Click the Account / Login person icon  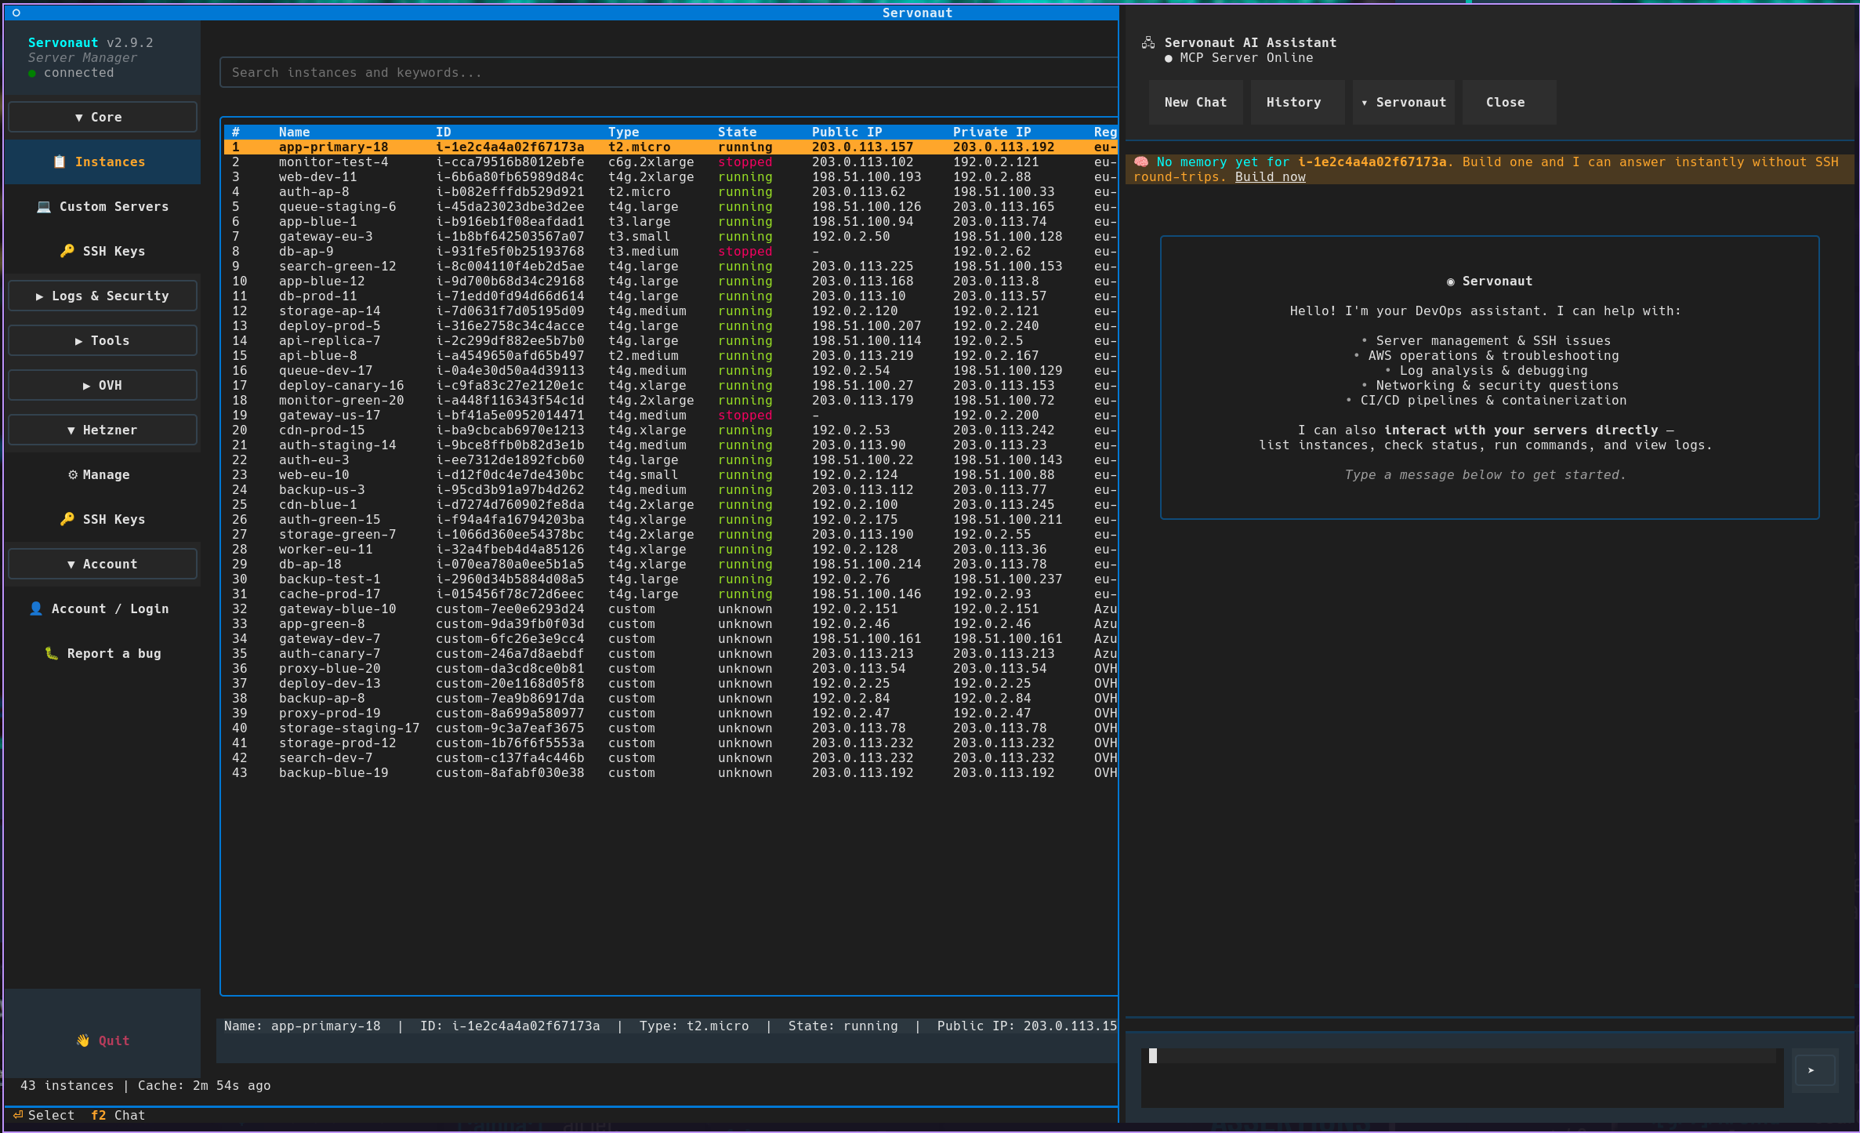tap(36, 608)
